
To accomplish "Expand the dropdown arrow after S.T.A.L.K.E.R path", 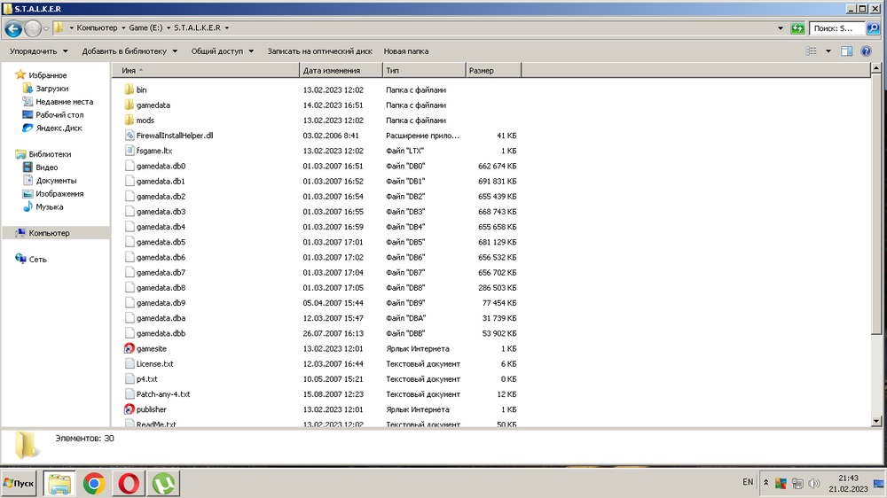I will 227,27.
